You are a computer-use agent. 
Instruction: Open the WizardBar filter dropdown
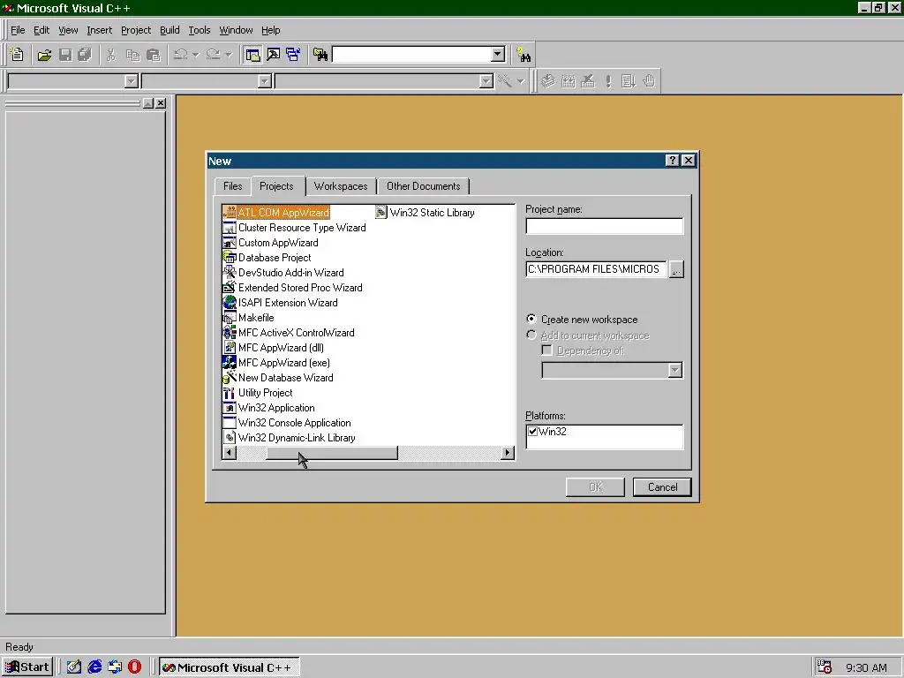pos(265,80)
